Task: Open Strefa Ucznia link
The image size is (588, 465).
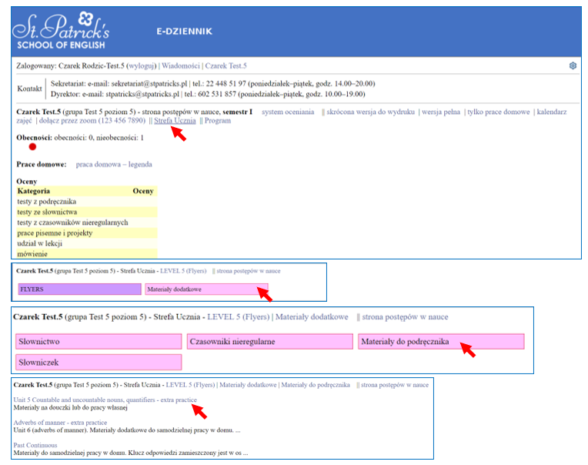Action: 175,120
